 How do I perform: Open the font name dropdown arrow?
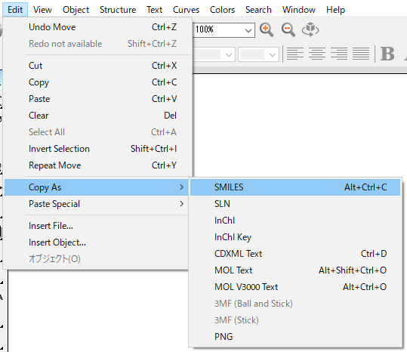tap(229, 55)
